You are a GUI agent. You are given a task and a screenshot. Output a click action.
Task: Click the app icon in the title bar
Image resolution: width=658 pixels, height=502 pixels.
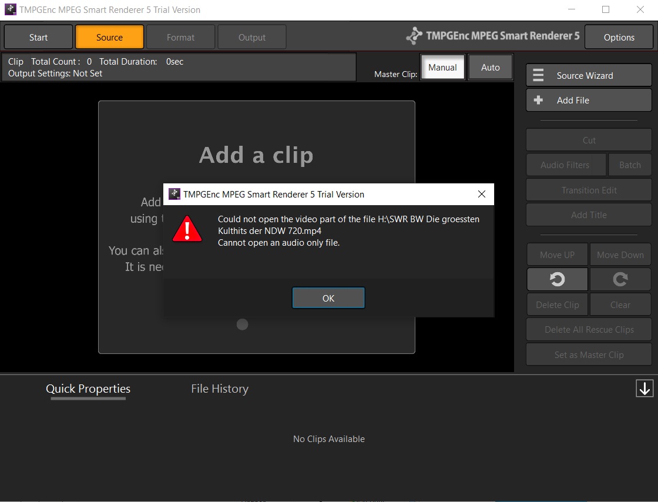pyautogui.click(x=11, y=9)
